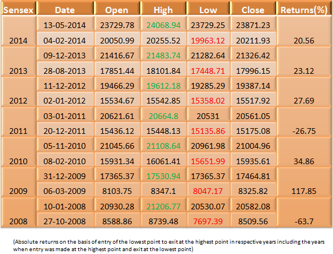Viewport: 333px width, 254px height.
Task: Click the green high value 21108.64
Action: (163, 146)
